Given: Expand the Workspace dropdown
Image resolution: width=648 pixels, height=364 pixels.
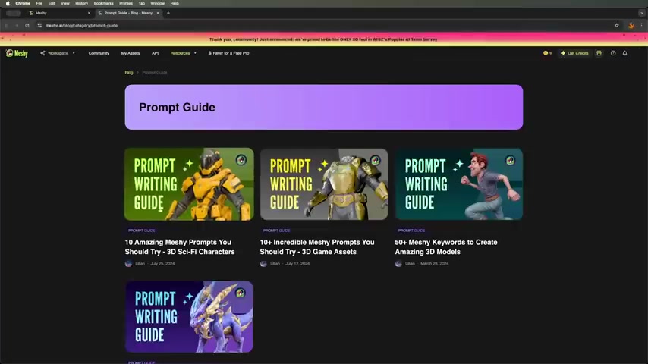Looking at the screenshot, I should 58,53.
